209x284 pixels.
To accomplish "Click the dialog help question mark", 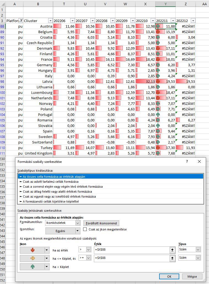I will (x=187, y=161).
